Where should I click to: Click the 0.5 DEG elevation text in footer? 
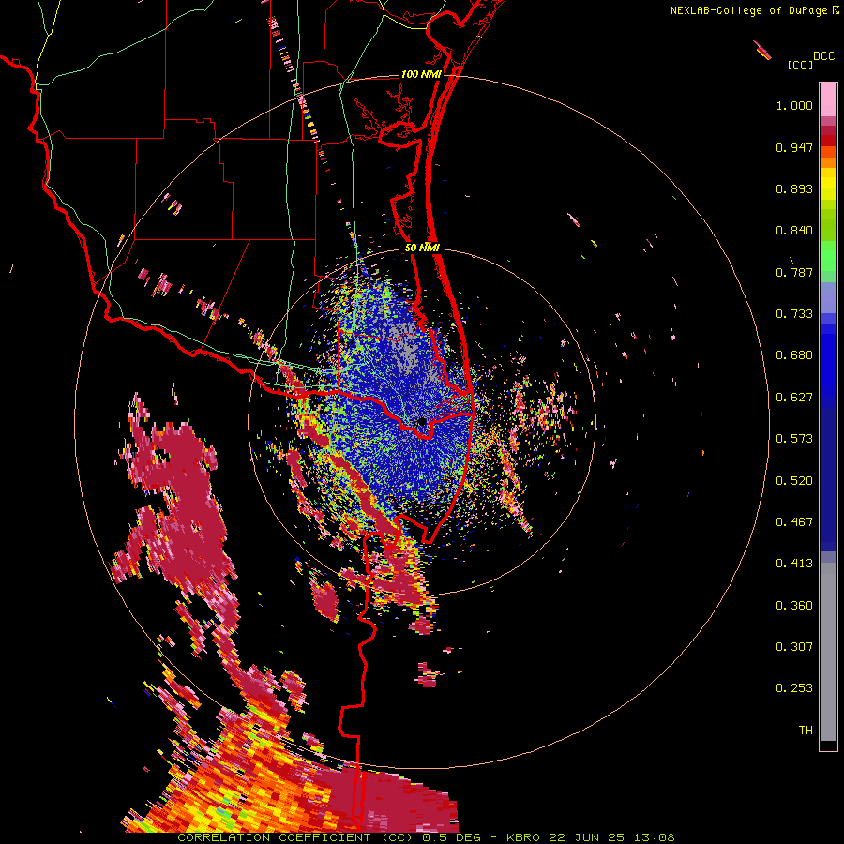pyautogui.click(x=452, y=837)
